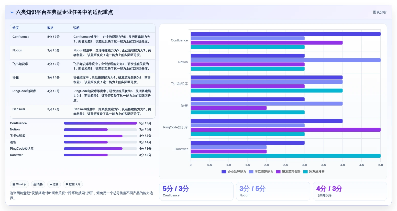The height and width of the screenshot is (211, 397).
Task: Click the PingCode知识库 y-axis label in chart
Action: point(175,127)
